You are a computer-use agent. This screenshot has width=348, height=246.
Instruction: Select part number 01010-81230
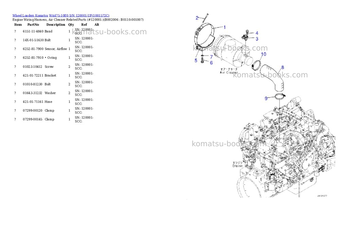coord(32,84)
